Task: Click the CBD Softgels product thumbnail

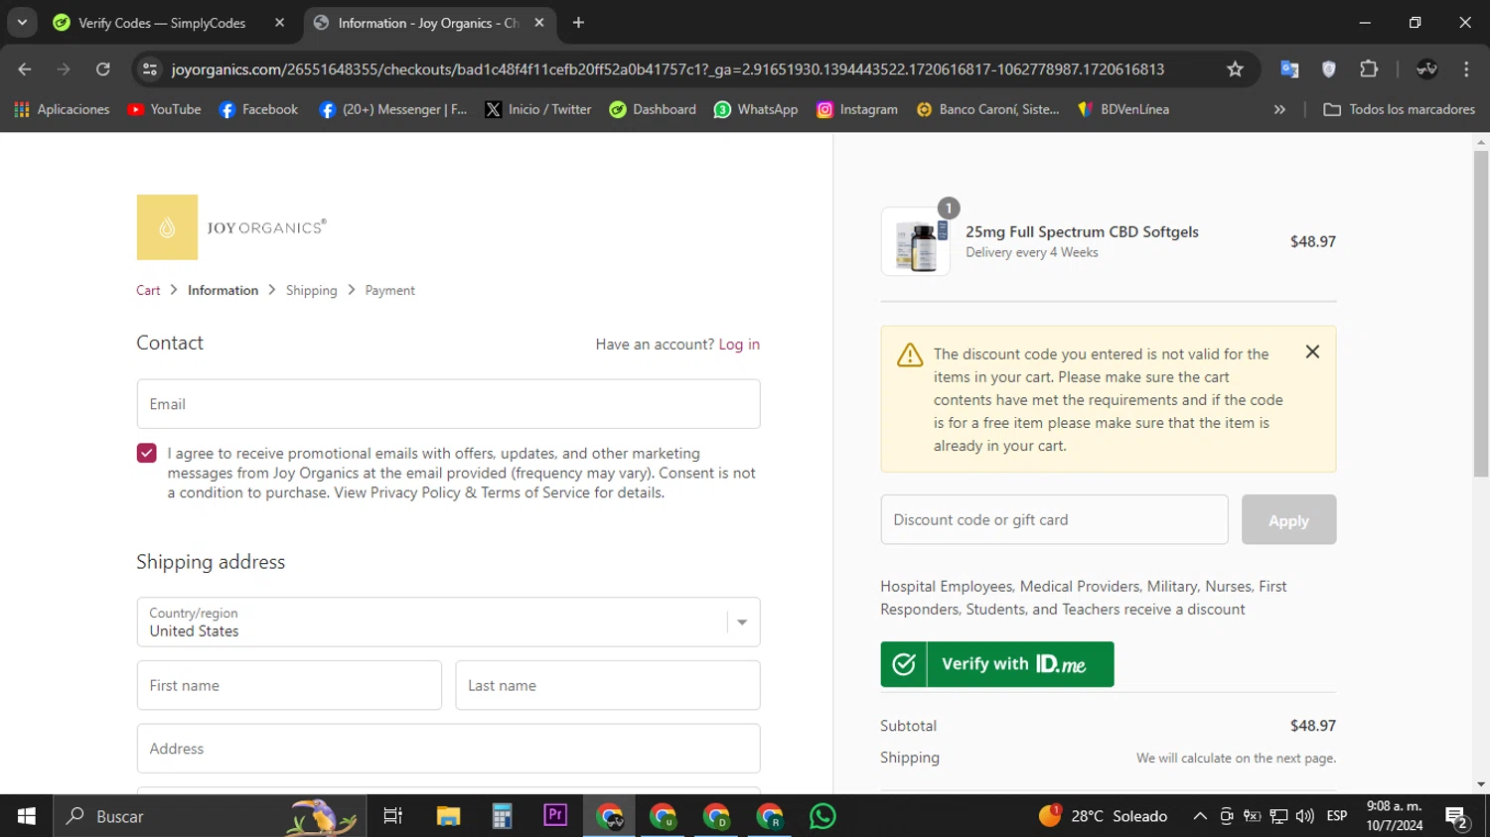Action: (916, 242)
